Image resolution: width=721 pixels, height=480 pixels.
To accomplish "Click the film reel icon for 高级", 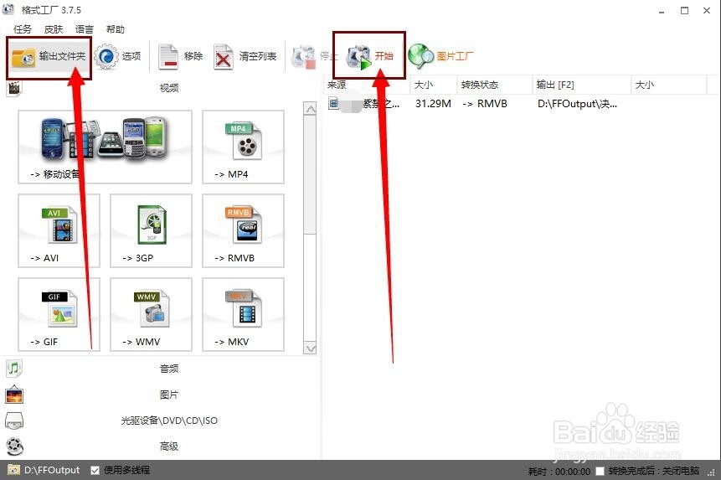I will 14,446.
